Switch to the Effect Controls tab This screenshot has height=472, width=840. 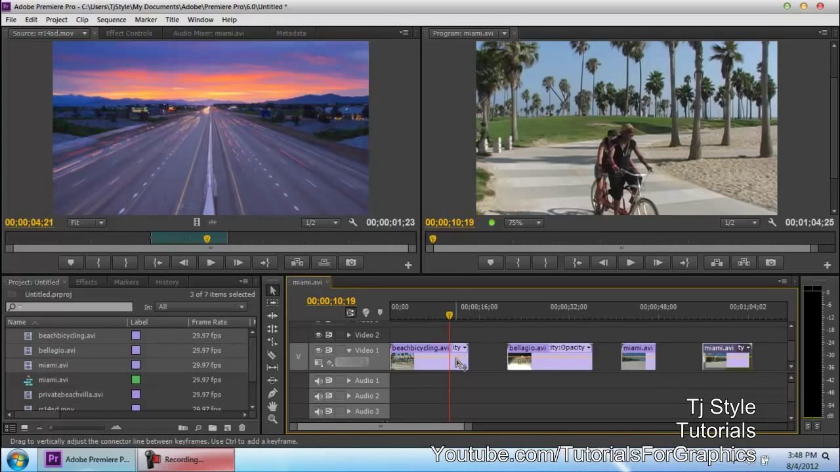(x=129, y=33)
